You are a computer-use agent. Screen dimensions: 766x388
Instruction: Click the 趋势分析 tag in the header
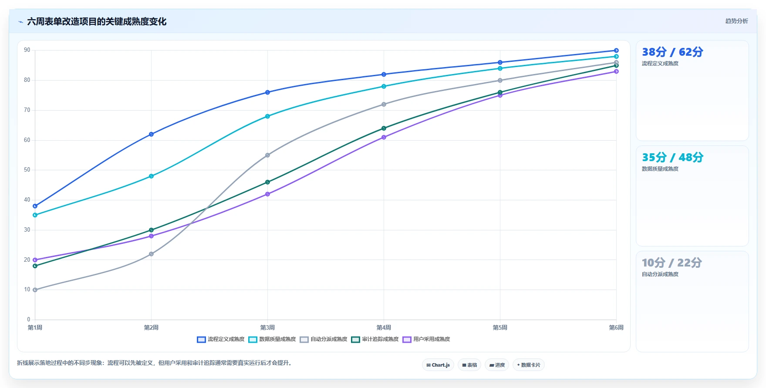pyautogui.click(x=736, y=21)
